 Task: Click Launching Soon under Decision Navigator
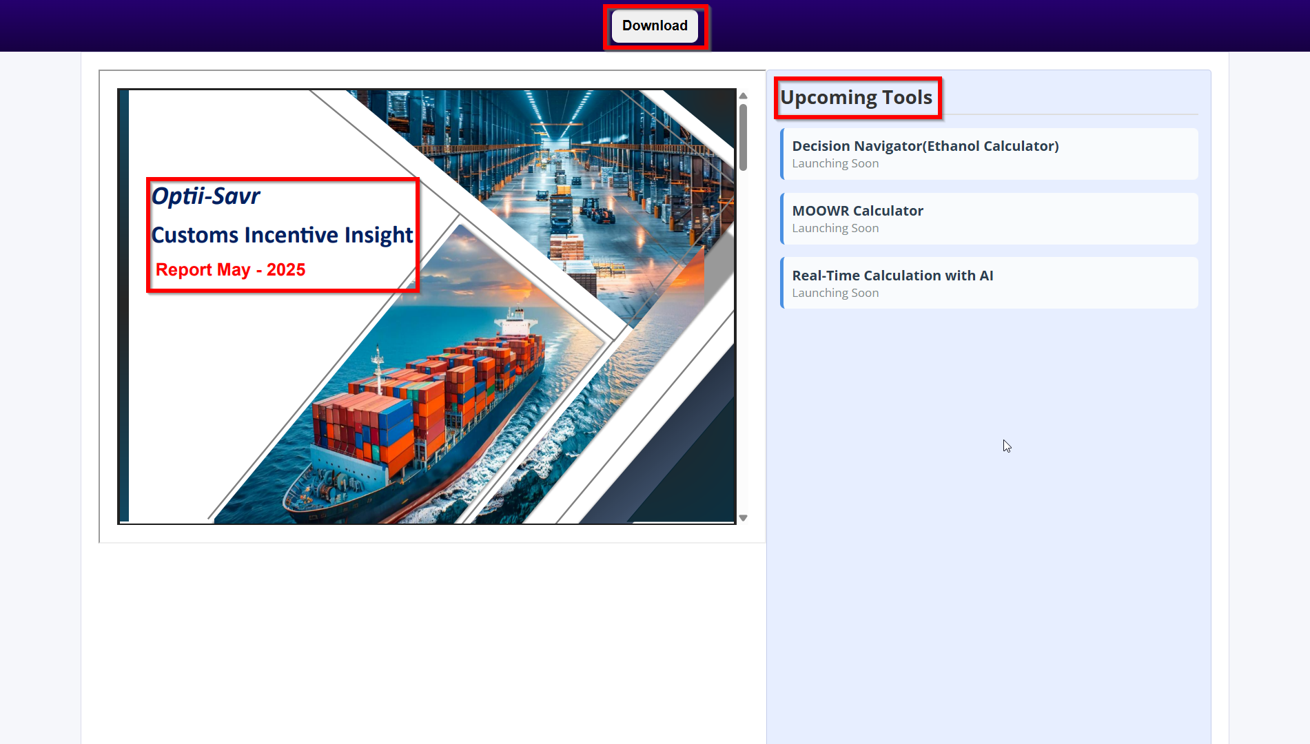(835, 164)
